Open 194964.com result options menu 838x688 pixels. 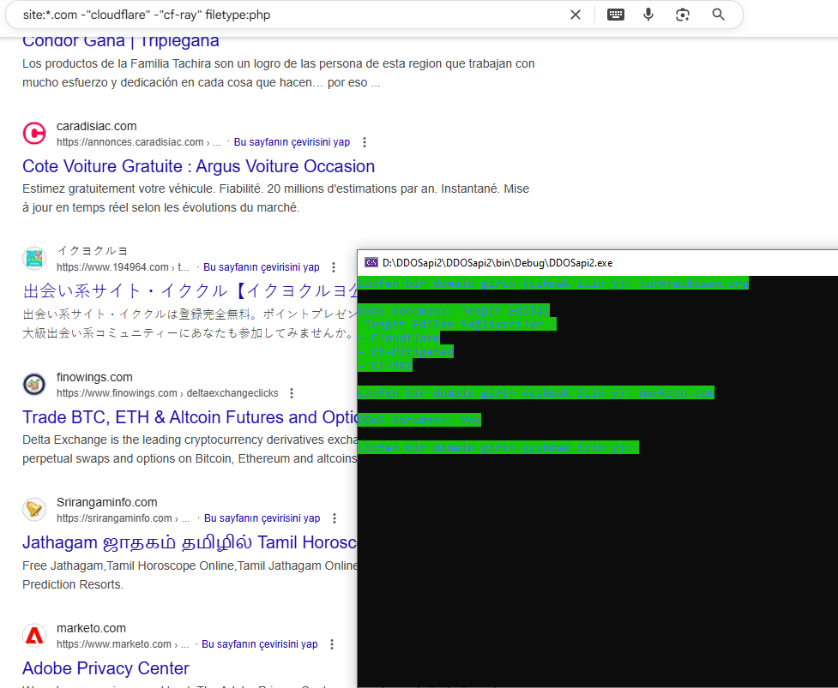(x=334, y=266)
